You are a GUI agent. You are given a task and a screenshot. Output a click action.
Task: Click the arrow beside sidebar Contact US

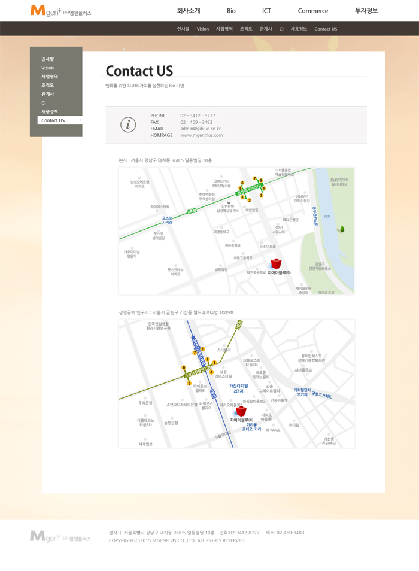[x=80, y=120]
